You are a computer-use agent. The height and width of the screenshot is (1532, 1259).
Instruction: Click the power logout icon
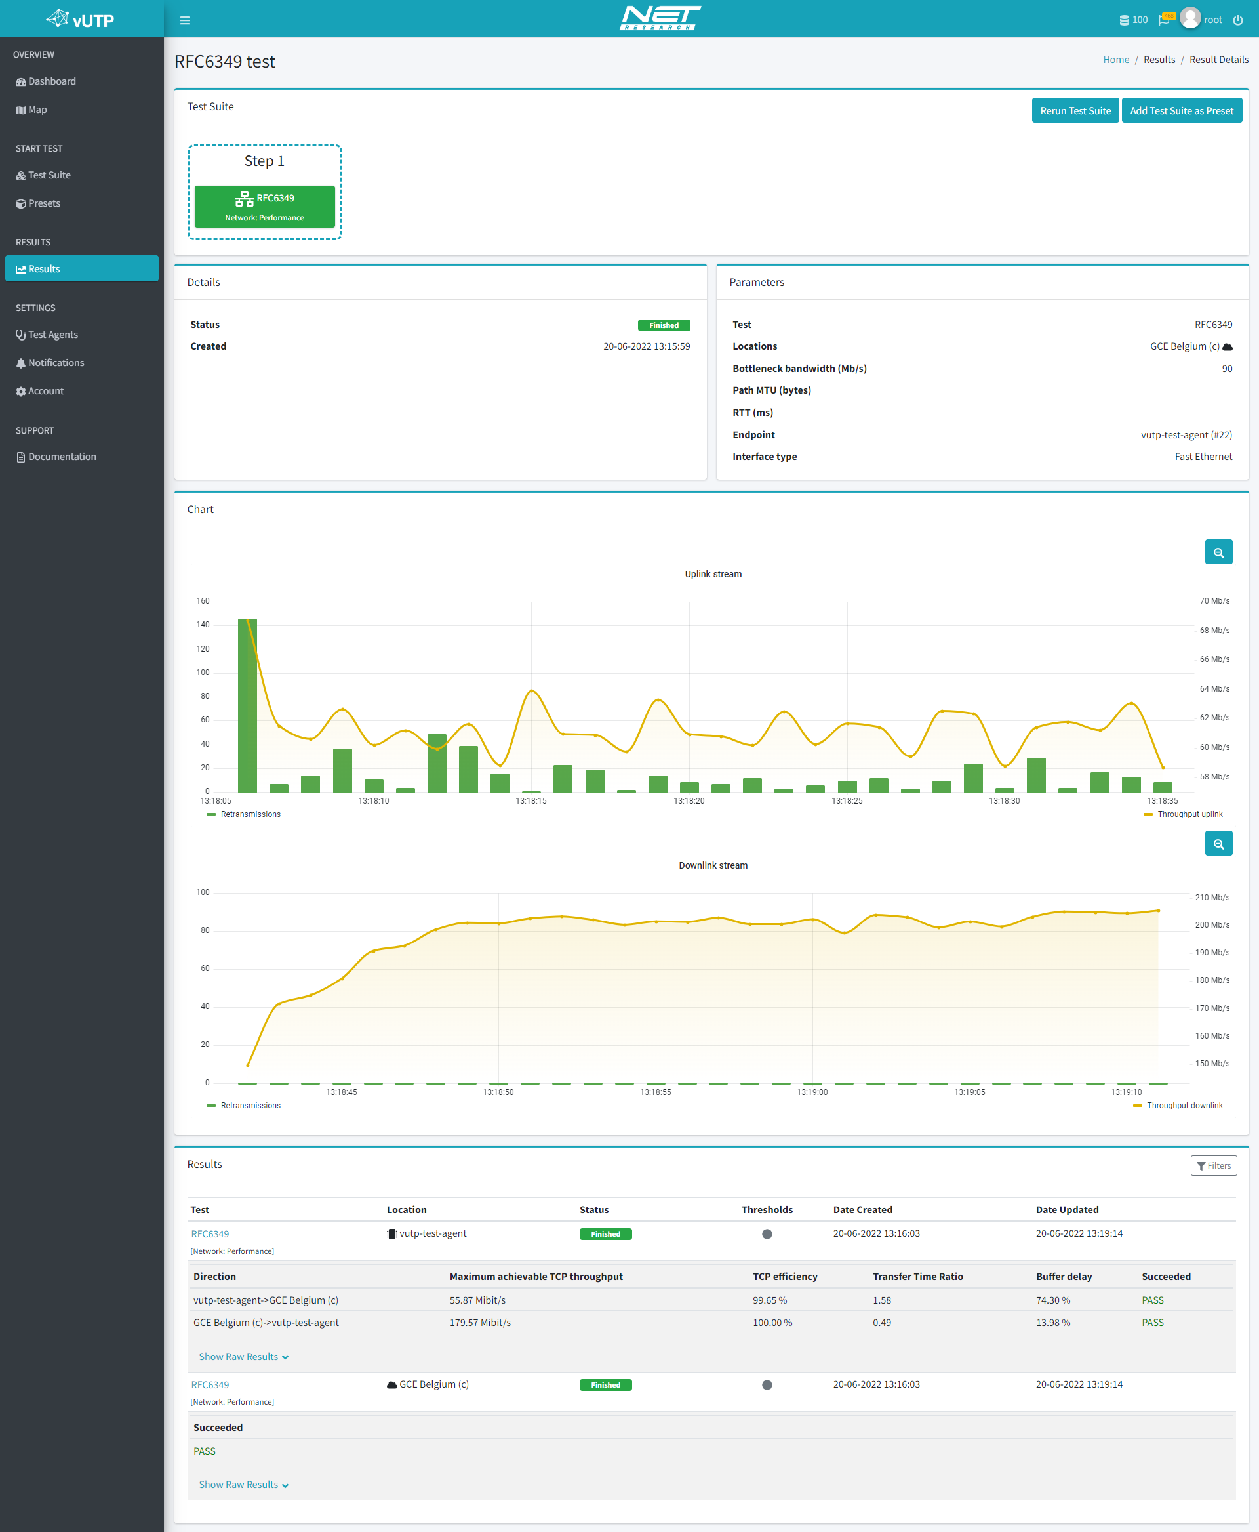1238,20
